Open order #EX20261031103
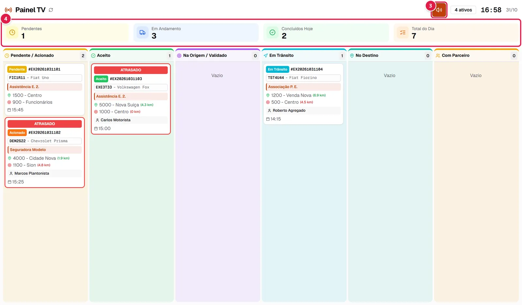522x305 pixels. 126,79
